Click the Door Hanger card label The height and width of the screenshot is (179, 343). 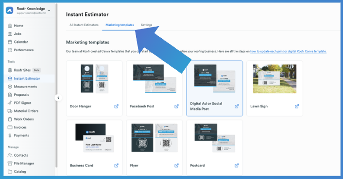tap(81, 106)
